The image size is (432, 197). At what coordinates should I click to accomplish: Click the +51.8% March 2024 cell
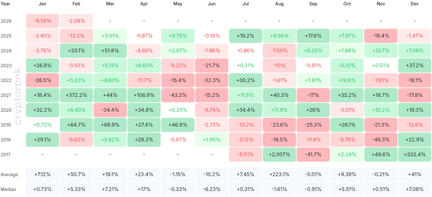[110, 51]
